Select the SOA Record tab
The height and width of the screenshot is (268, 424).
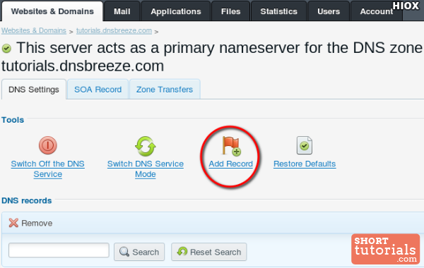coord(98,90)
